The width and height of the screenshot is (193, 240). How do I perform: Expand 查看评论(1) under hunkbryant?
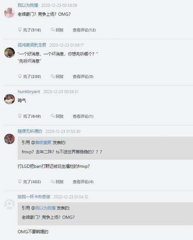pyautogui.click(x=83, y=116)
